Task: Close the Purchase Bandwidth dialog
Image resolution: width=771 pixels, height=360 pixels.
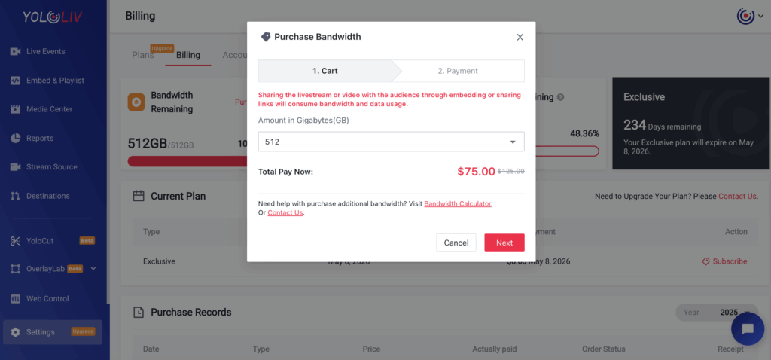Action: pos(520,38)
